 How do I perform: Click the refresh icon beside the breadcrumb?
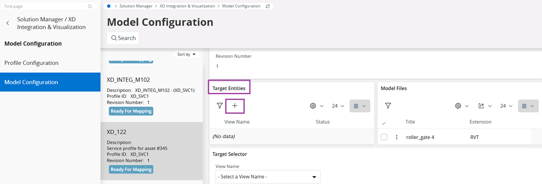(x=267, y=6)
